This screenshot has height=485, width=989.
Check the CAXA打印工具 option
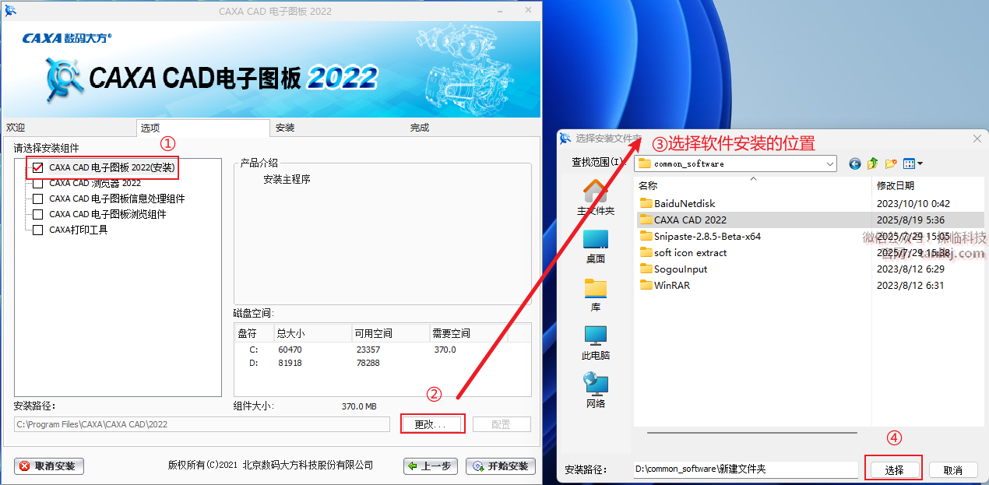pos(37,230)
